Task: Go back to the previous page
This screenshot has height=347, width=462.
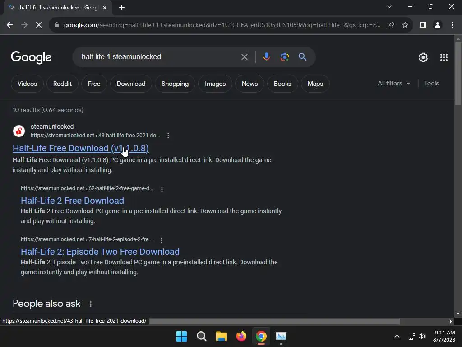Action: 10,25
